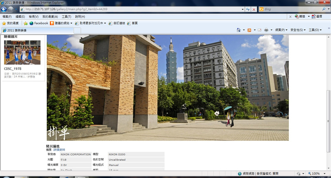The height and width of the screenshot is (178, 331).
Task: Open the 我的最愛 favorites star button
Action: (10, 23)
